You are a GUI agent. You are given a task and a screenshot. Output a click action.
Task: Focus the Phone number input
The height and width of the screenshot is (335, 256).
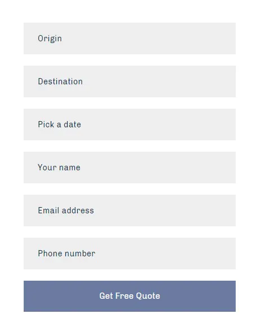point(130,254)
